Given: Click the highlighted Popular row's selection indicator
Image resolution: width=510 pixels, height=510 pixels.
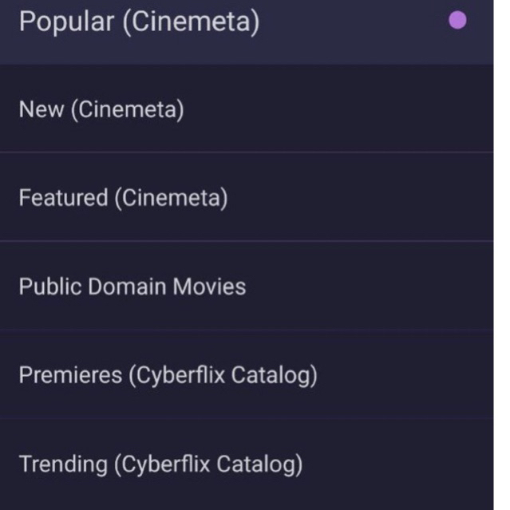Looking at the screenshot, I should pos(457,21).
